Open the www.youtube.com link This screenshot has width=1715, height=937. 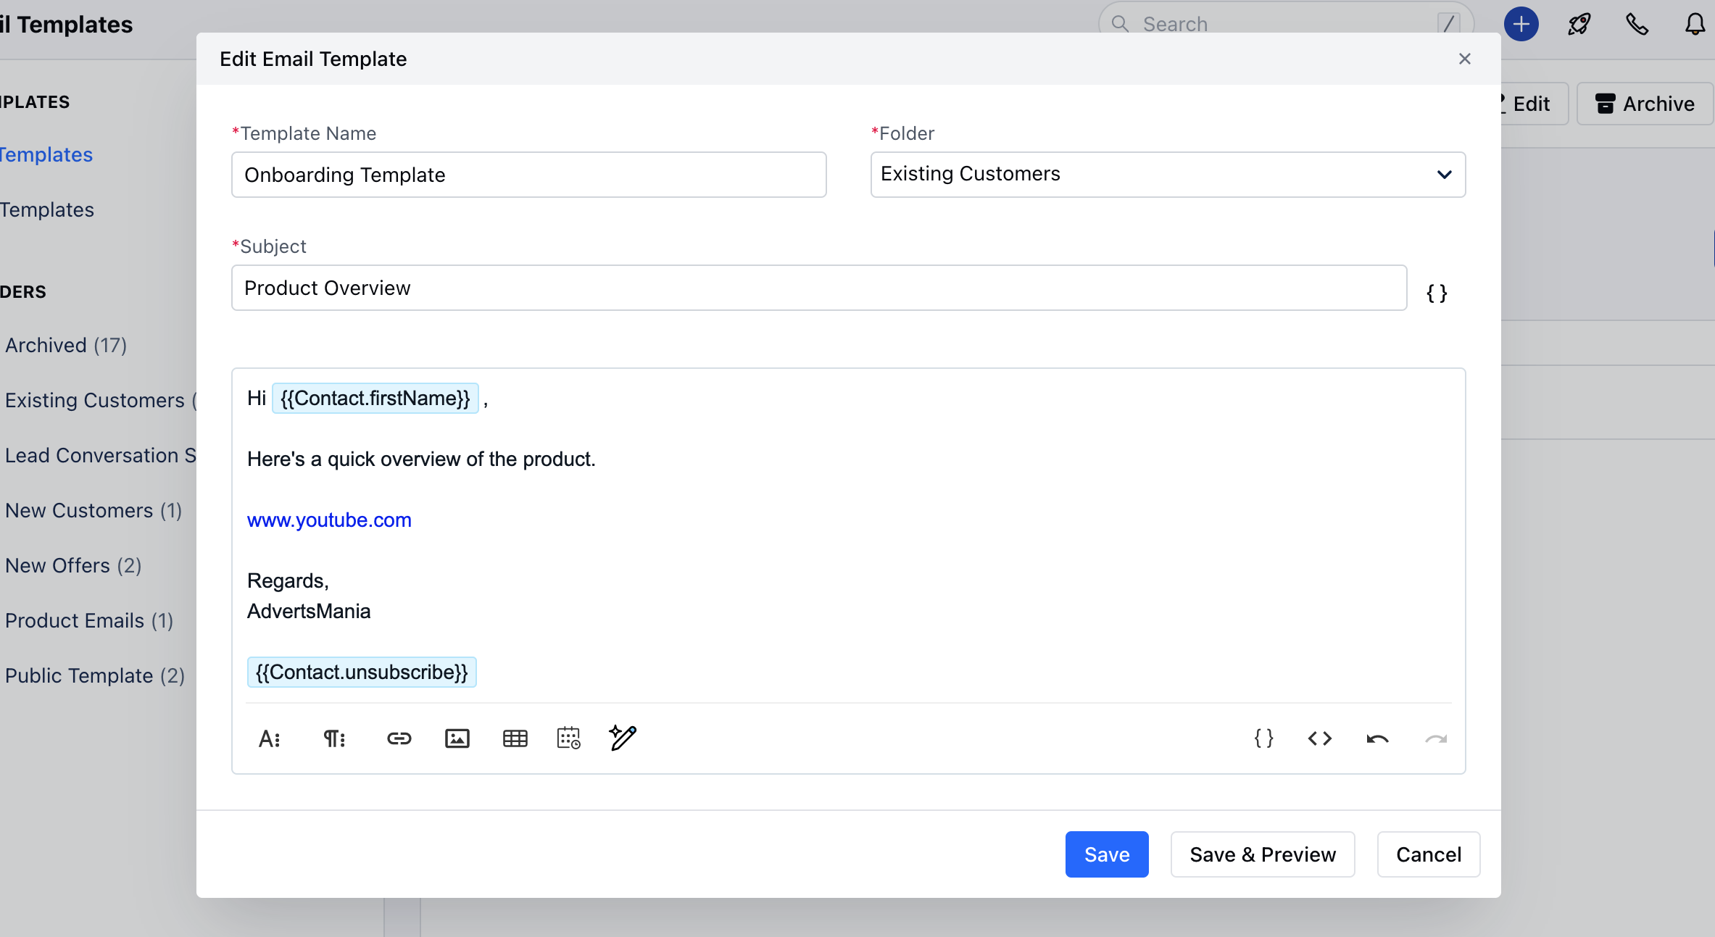click(x=329, y=520)
